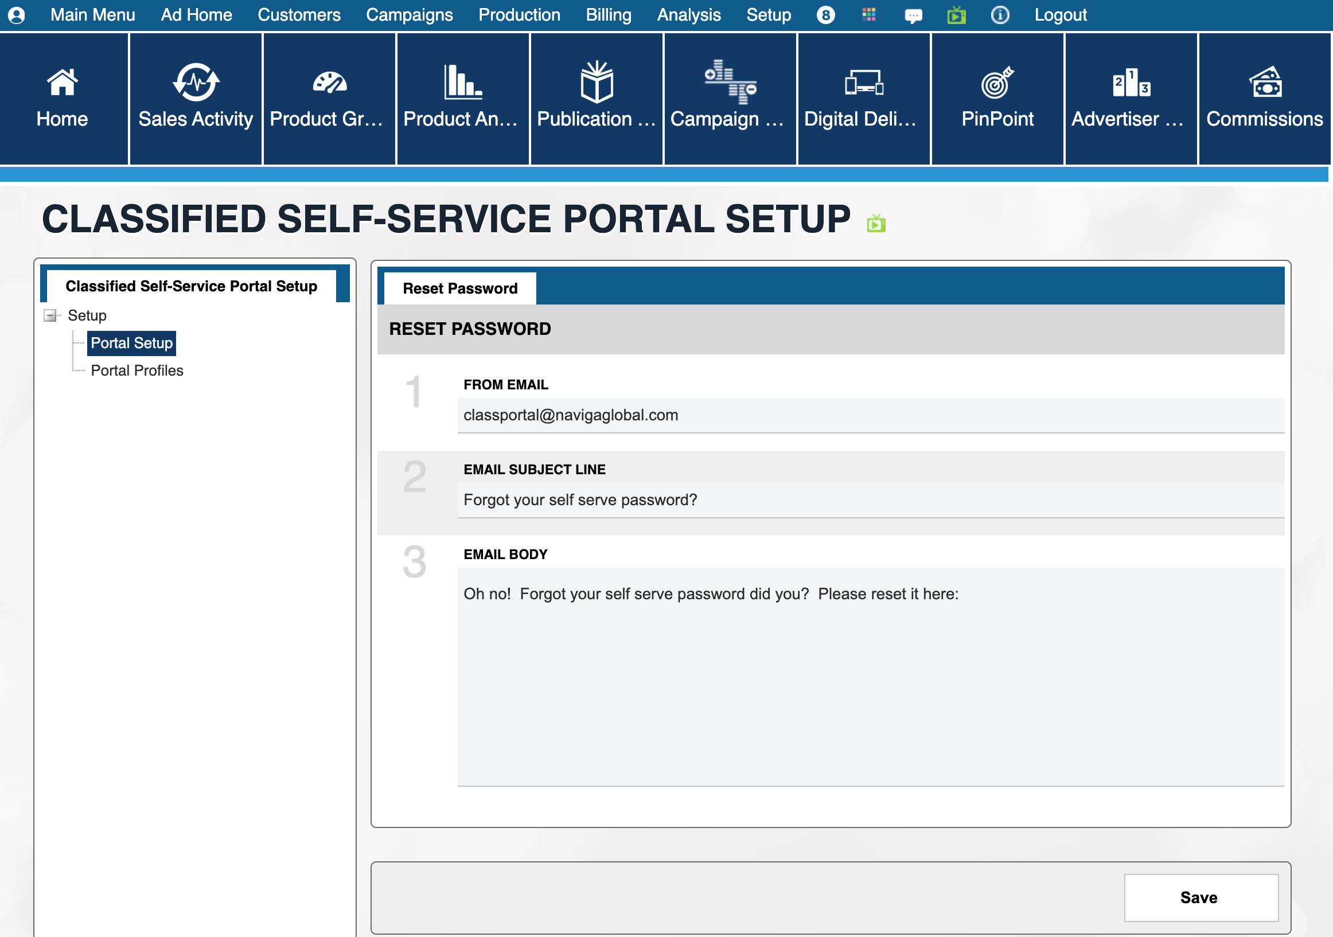Collapse the Setup tree node
This screenshot has width=1333, height=937.
(50, 316)
